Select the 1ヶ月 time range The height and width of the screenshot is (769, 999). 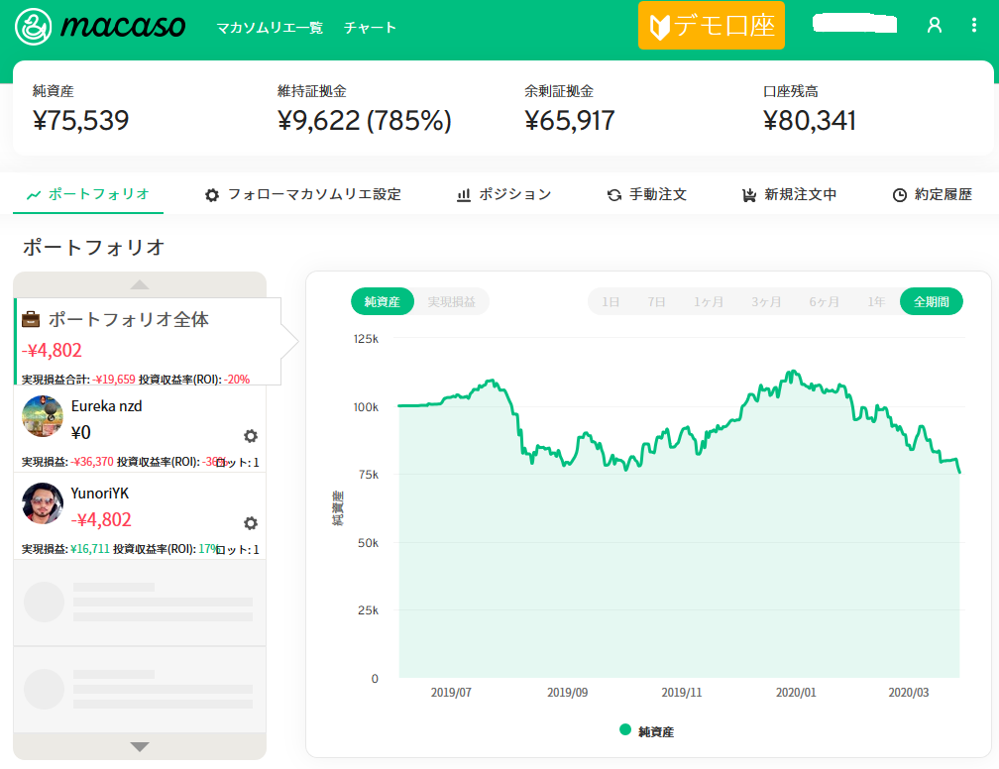(x=708, y=302)
